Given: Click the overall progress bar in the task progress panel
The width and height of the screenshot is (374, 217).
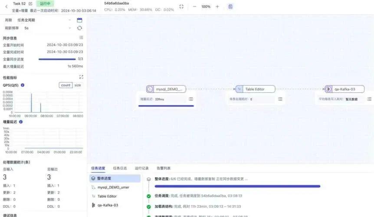Looking at the screenshot, I should [237, 186].
